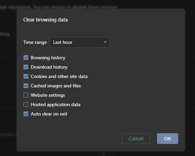Click the Auto clear on exit label
The width and height of the screenshot is (195, 156).
pyautogui.click(x=49, y=114)
